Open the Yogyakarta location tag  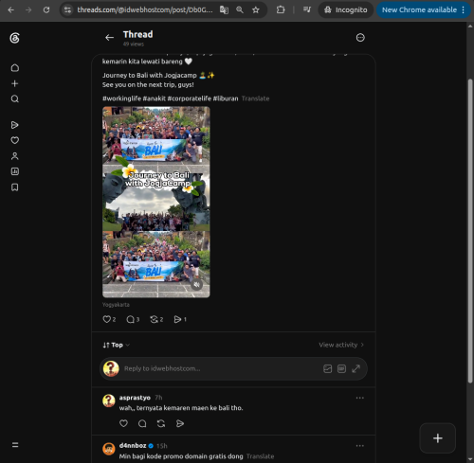pyautogui.click(x=116, y=305)
